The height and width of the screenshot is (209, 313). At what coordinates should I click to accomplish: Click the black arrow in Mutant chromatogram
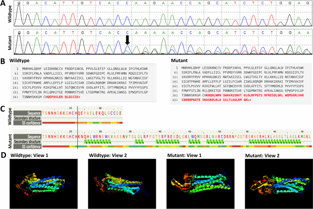[x=127, y=39]
